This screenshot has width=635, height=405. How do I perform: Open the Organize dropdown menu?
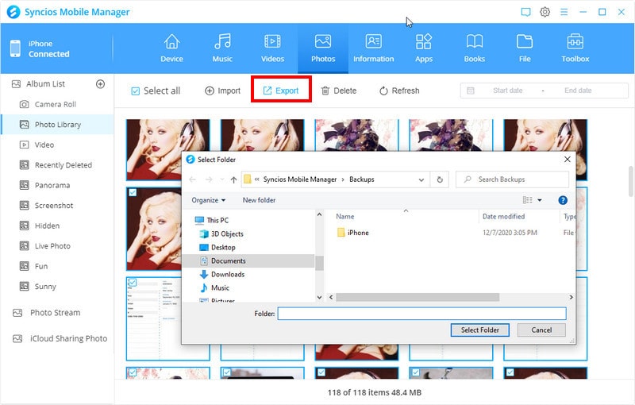(208, 200)
